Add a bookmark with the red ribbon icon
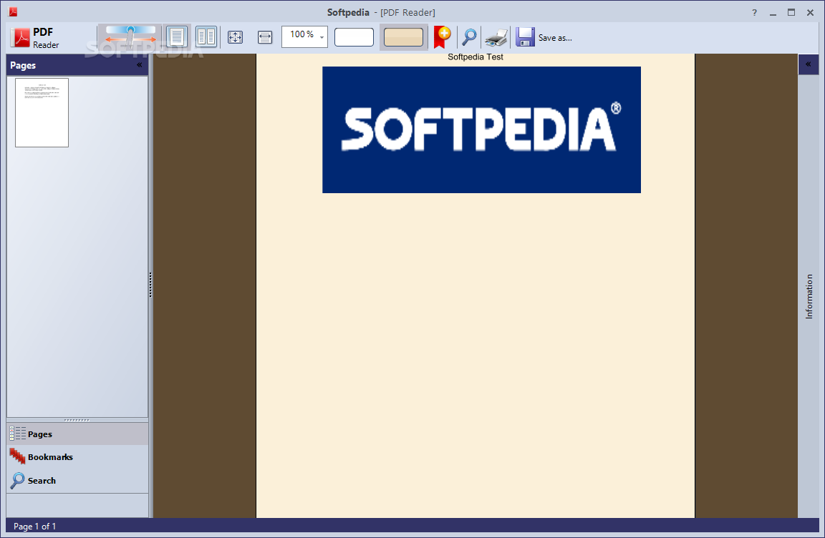This screenshot has height=538, width=825. click(442, 36)
